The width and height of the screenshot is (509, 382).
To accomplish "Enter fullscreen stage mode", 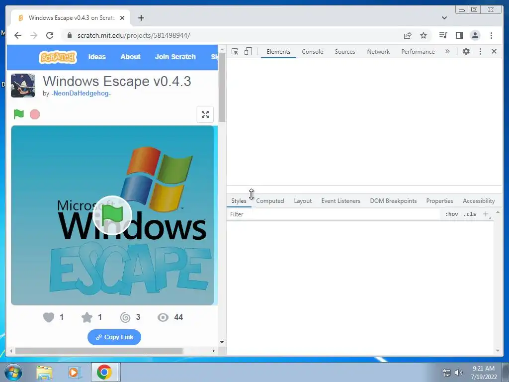I will coord(205,114).
